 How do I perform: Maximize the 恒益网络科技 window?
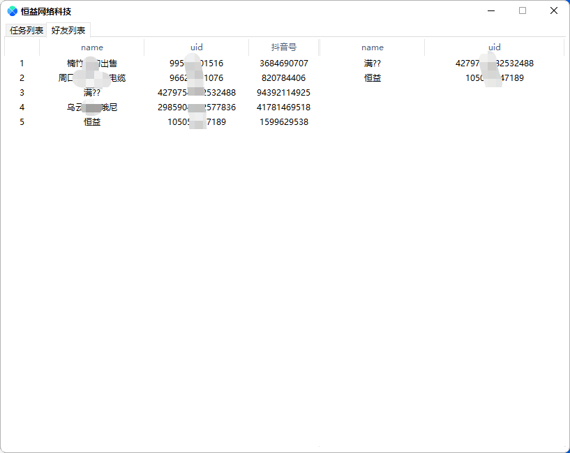coord(523,11)
